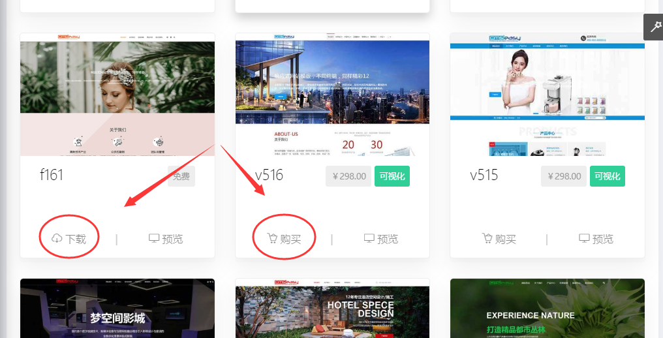Open the f161 wedding template thumbnail

[x=117, y=95]
